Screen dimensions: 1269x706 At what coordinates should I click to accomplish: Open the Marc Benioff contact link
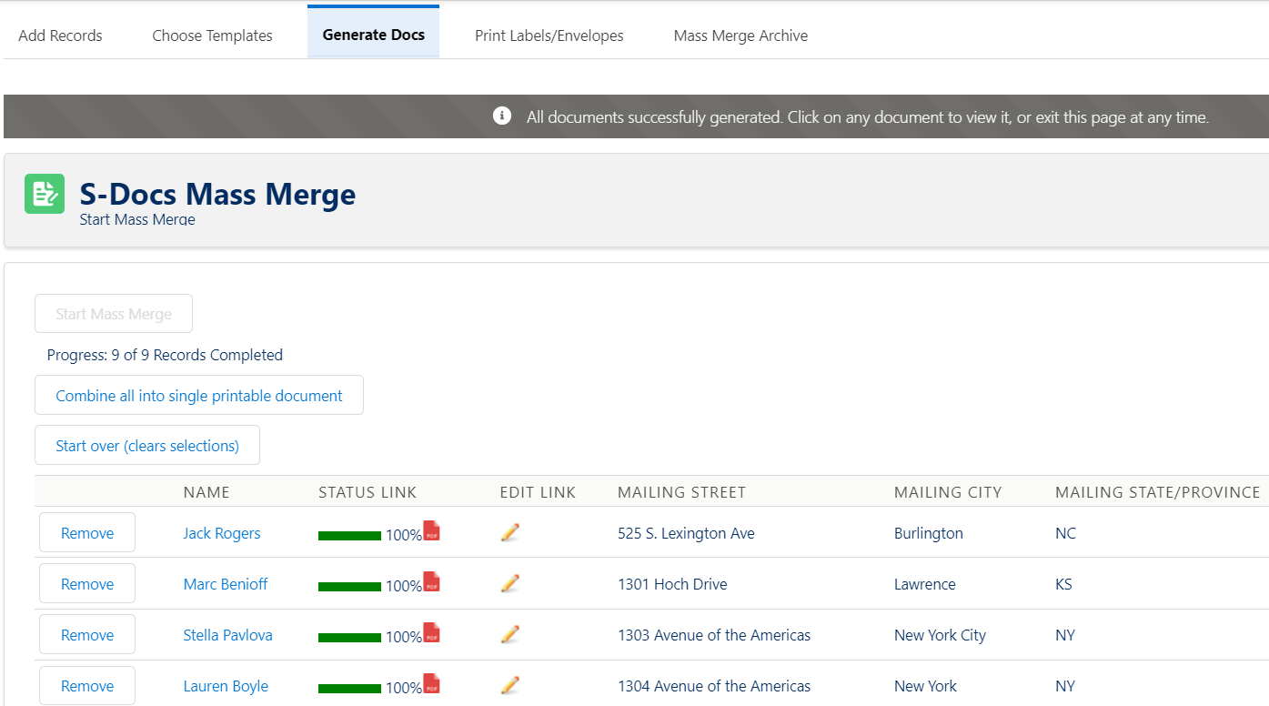coord(226,584)
